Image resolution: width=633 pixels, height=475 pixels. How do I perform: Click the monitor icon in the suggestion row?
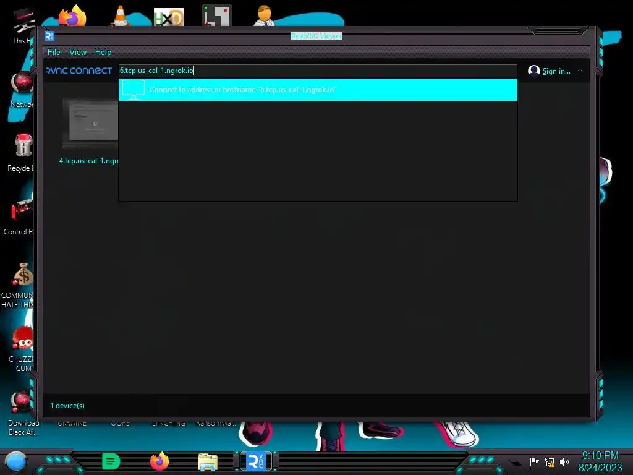click(x=134, y=89)
